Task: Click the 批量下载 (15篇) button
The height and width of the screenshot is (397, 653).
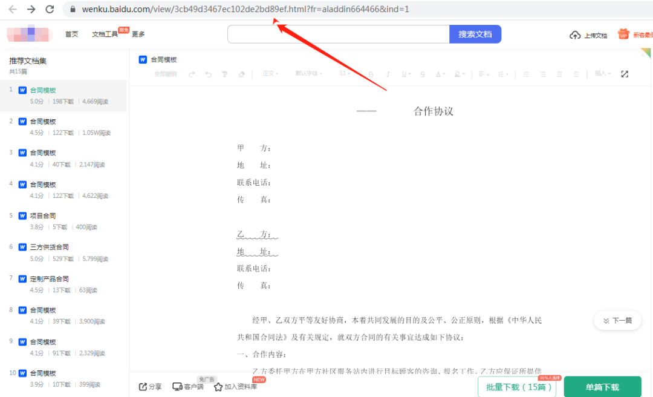Action: [x=516, y=387]
